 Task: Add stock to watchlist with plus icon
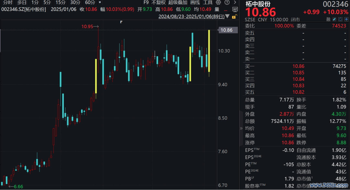346,19
